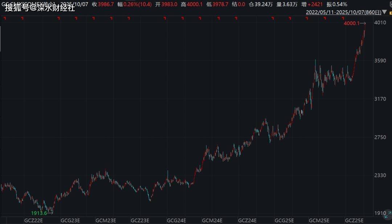The height and width of the screenshot is (224, 392).
Task: Select the GCM23E contract label
Action: pos(106,220)
